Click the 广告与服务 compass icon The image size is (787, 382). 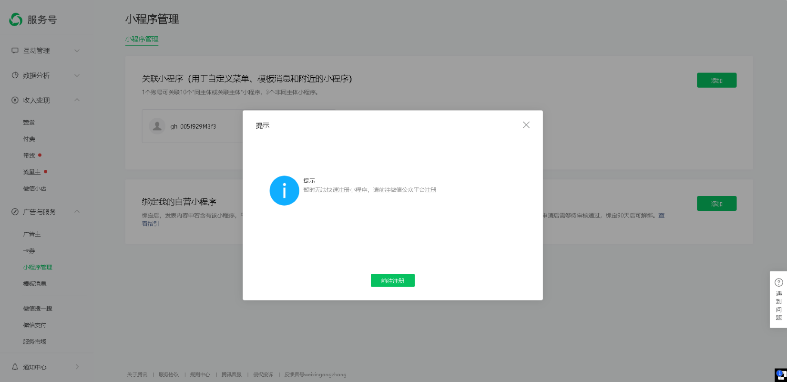15,212
